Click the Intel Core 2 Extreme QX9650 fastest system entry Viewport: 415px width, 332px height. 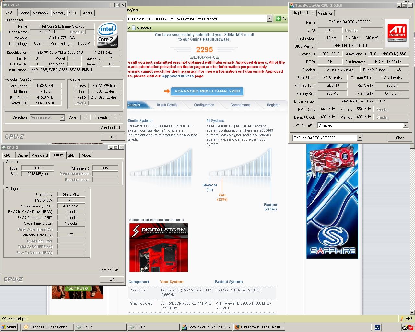point(238,290)
